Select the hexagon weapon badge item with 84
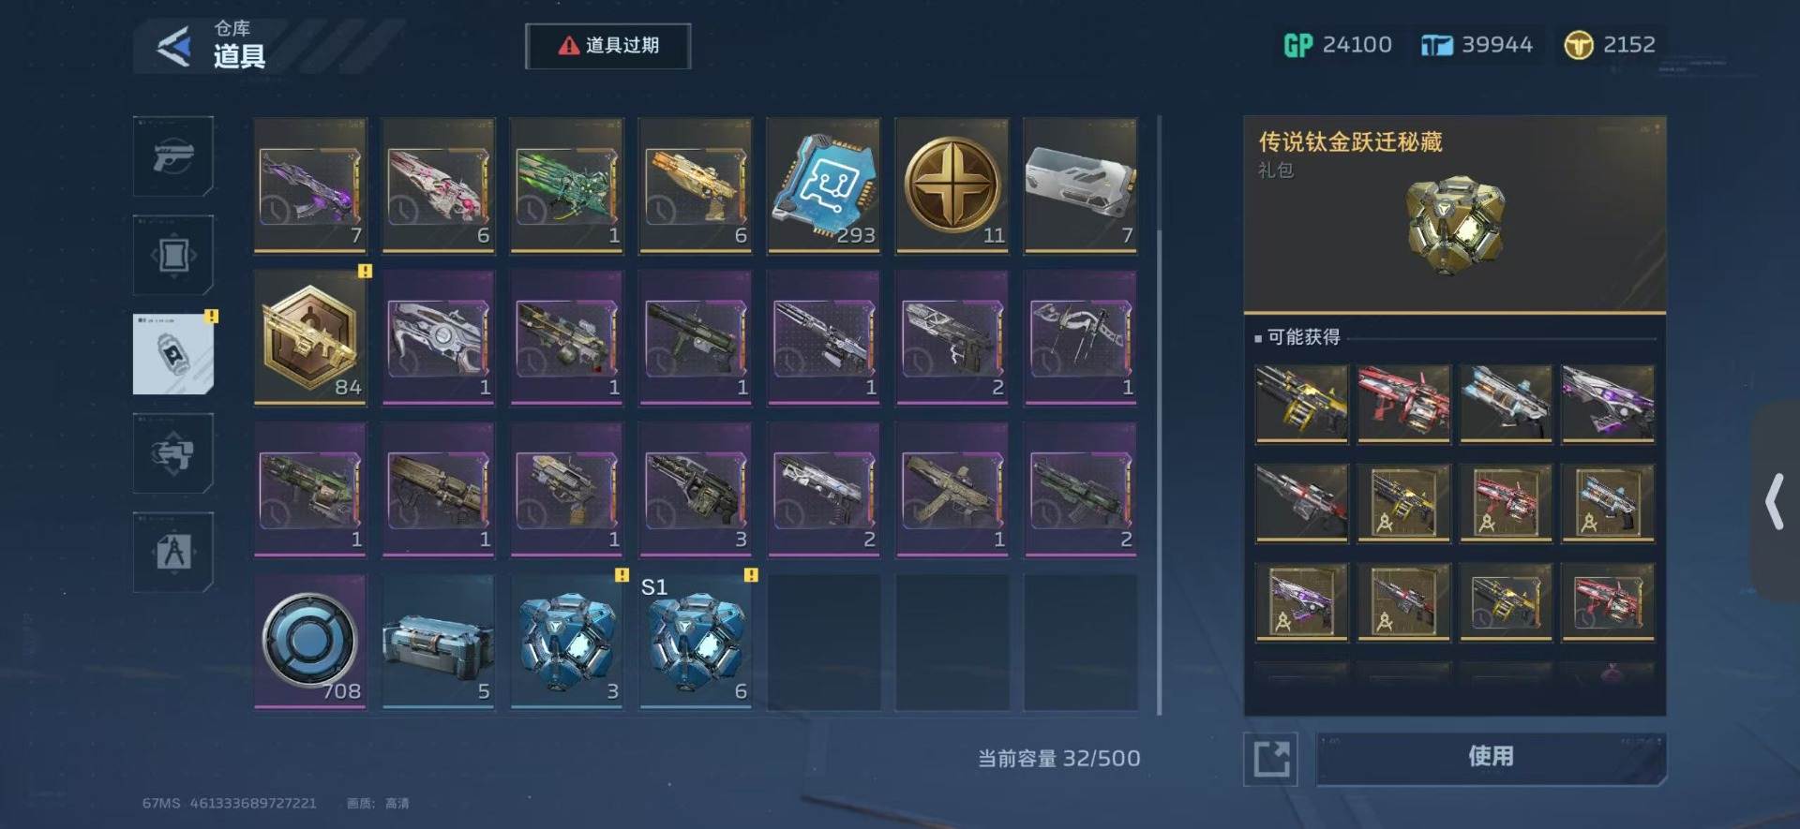 click(x=310, y=337)
